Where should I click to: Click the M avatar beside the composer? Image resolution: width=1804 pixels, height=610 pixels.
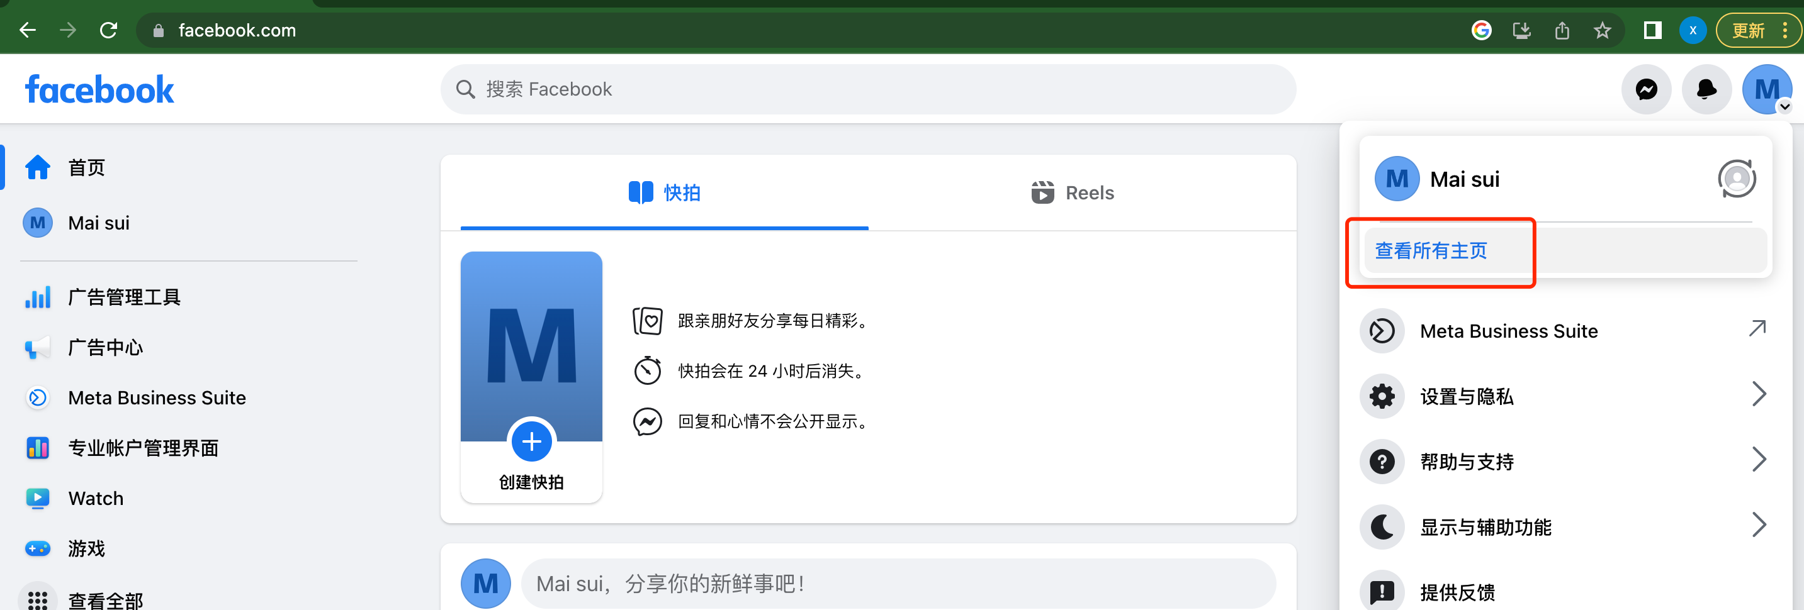coord(485,584)
